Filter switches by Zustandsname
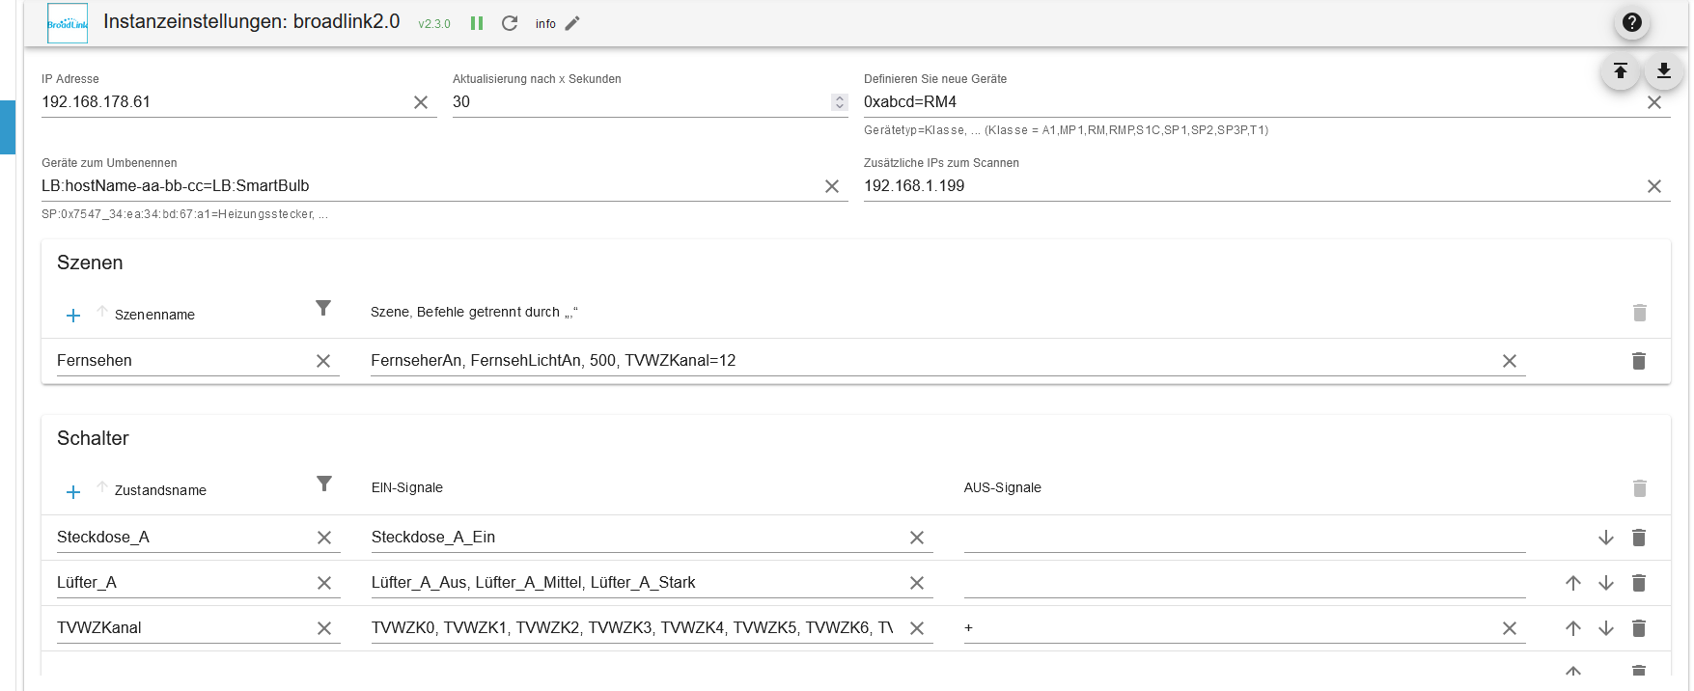The width and height of the screenshot is (1694, 691). [x=324, y=484]
